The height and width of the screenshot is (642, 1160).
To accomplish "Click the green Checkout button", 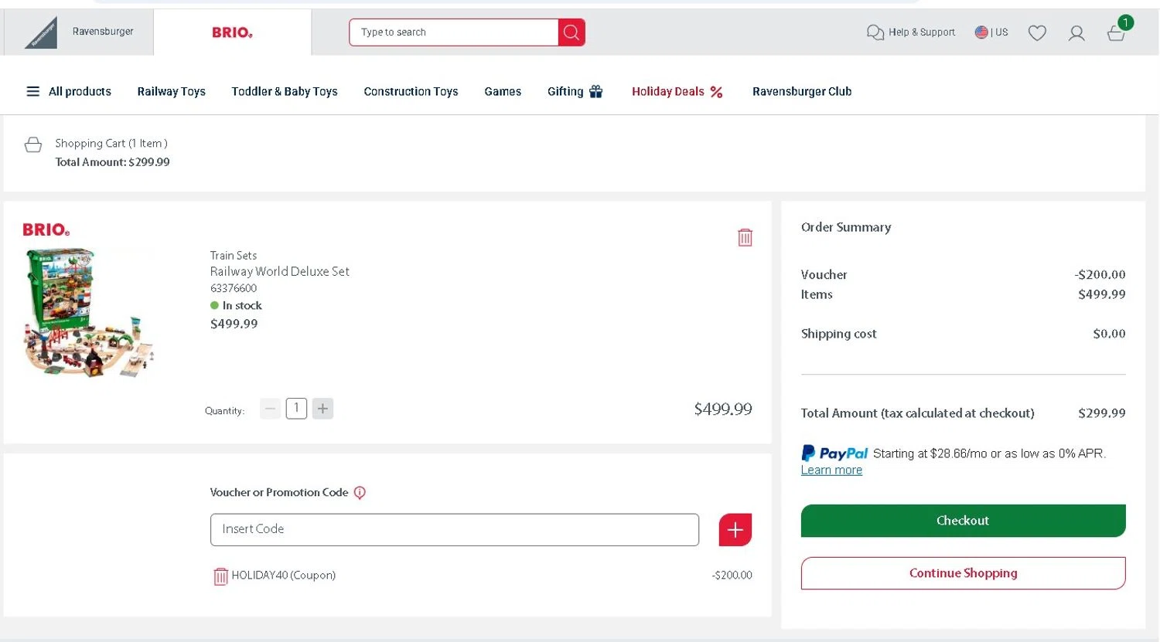I will coord(963,521).
